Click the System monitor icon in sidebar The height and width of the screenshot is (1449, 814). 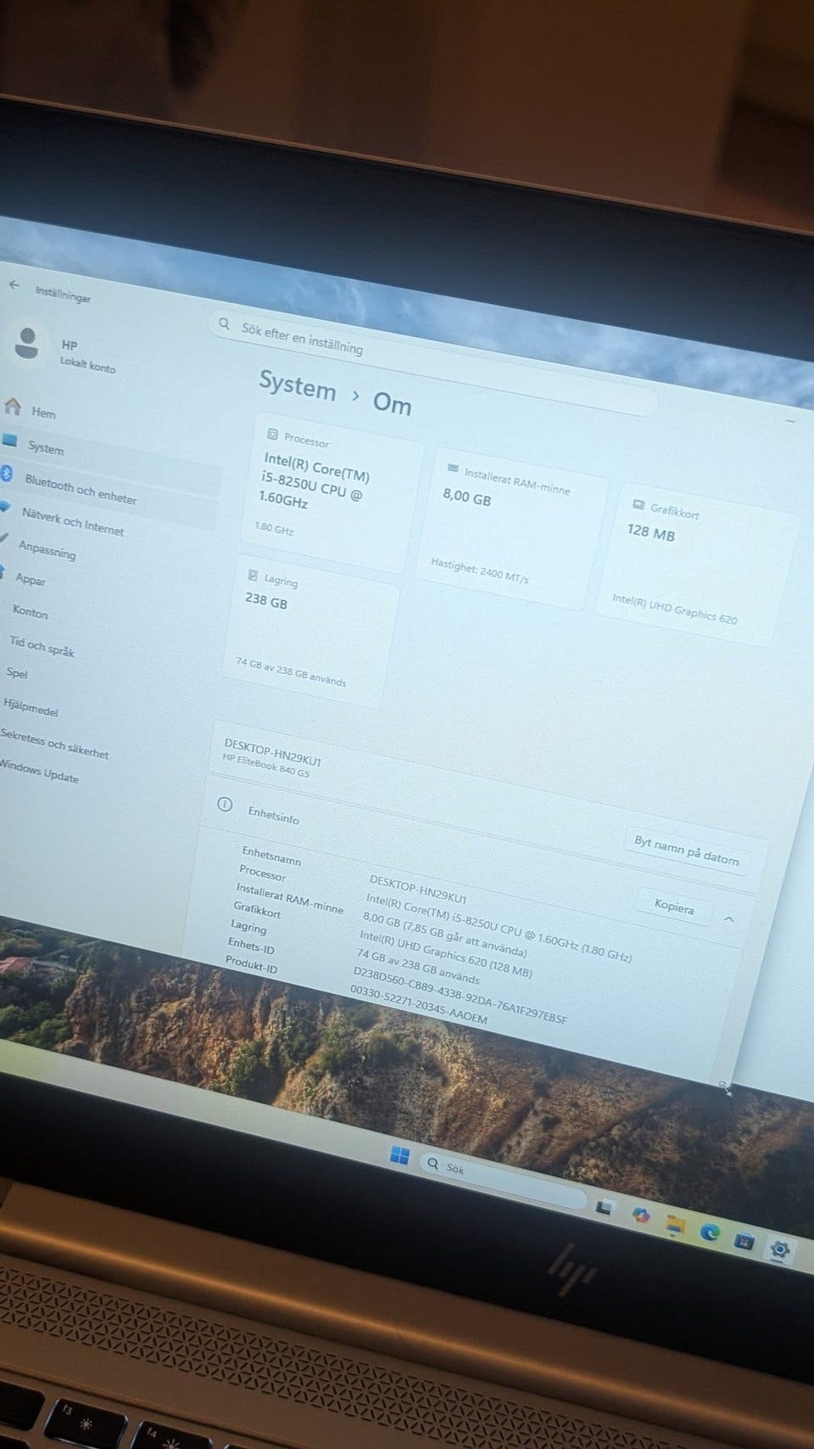(9, 441)
